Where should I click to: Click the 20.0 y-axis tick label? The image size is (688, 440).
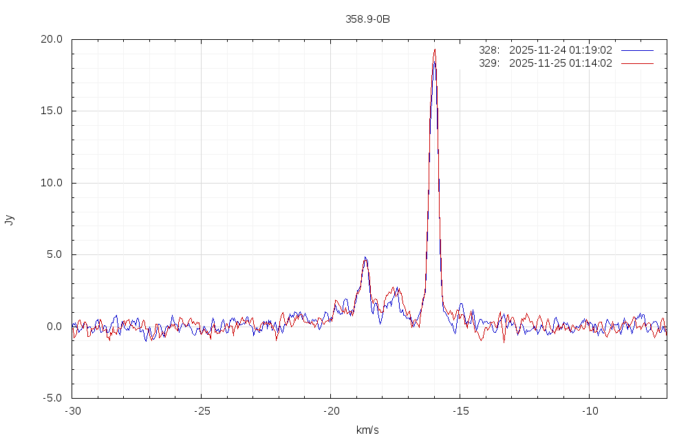click(x=52, y=39)
